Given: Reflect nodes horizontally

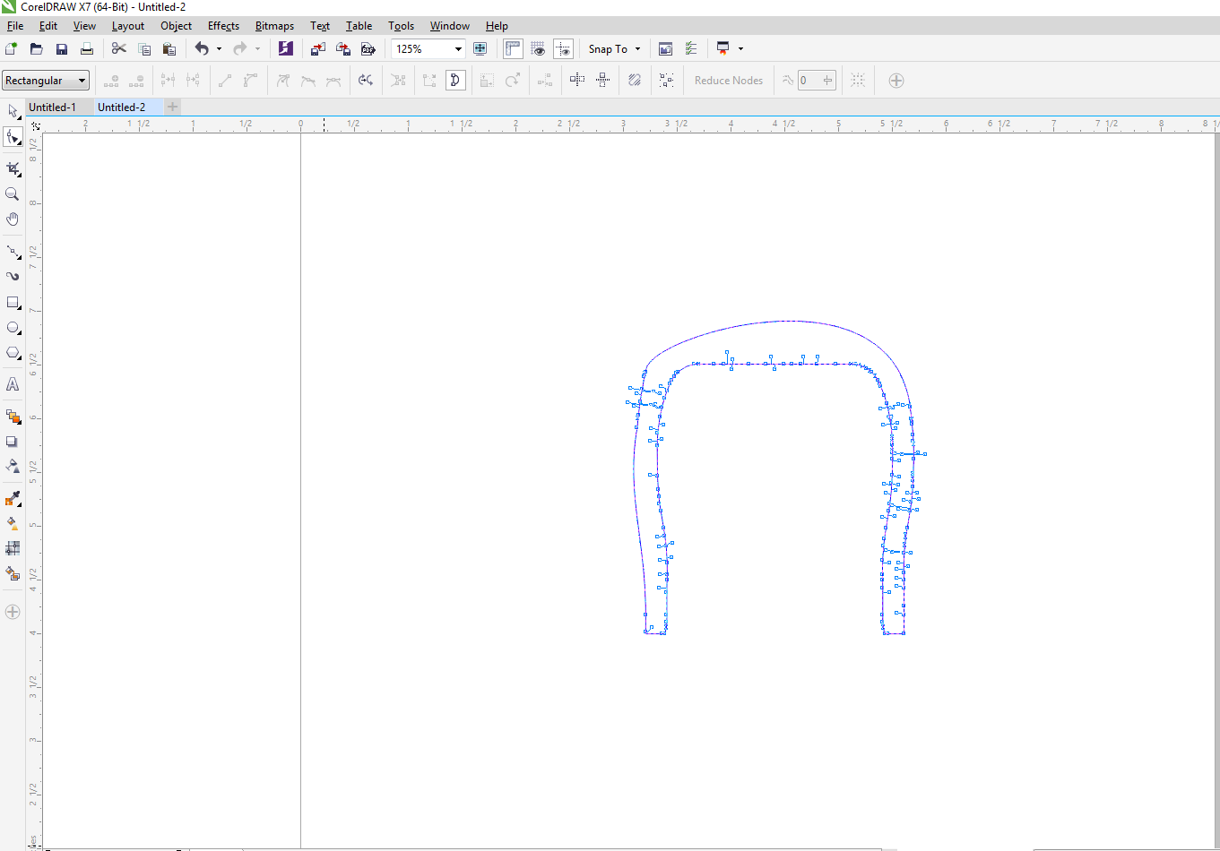Looking at the screenshot, I should [577, 81].
